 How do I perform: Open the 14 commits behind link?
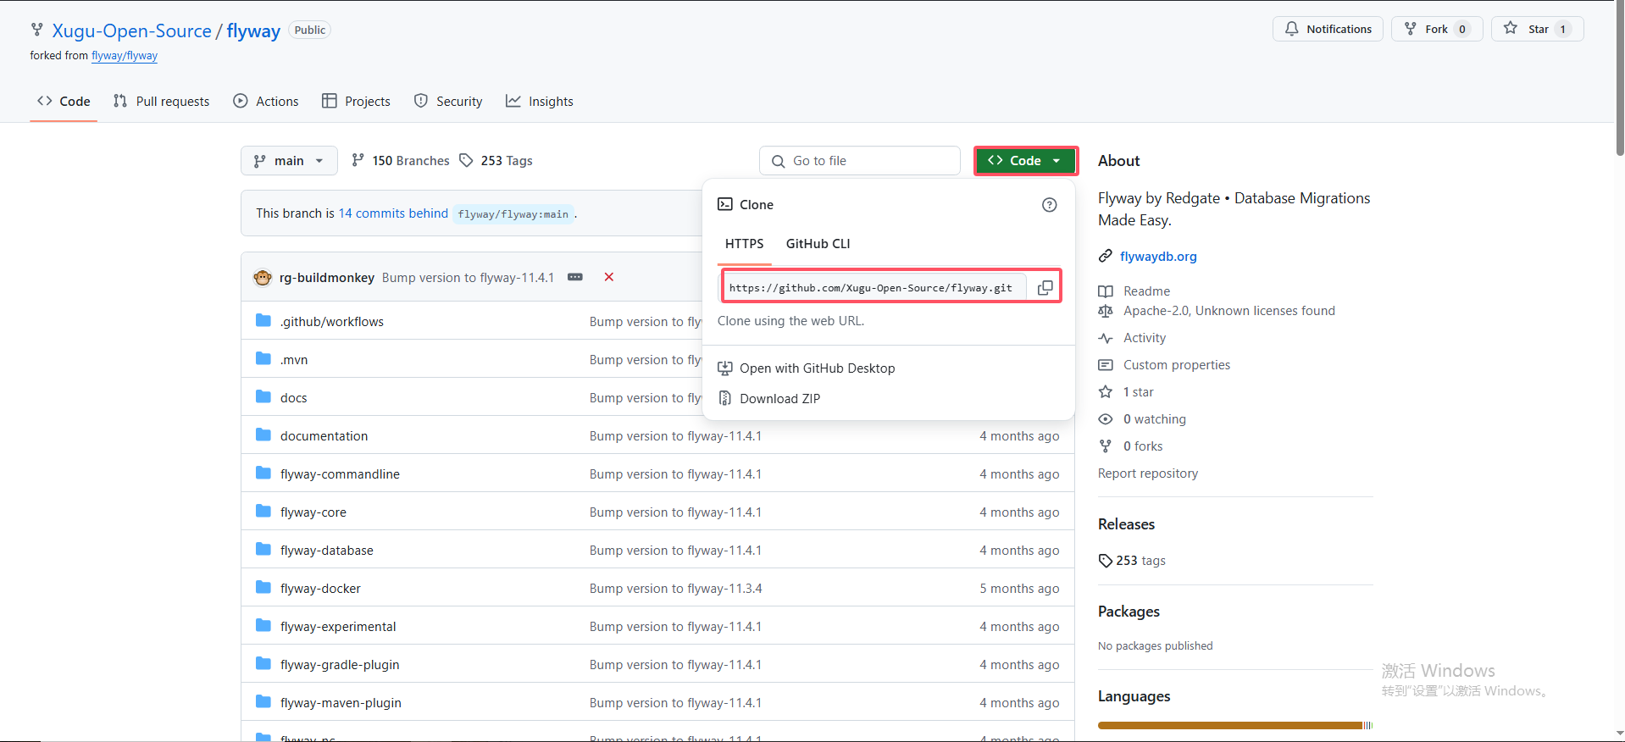(x=393, y=213)
